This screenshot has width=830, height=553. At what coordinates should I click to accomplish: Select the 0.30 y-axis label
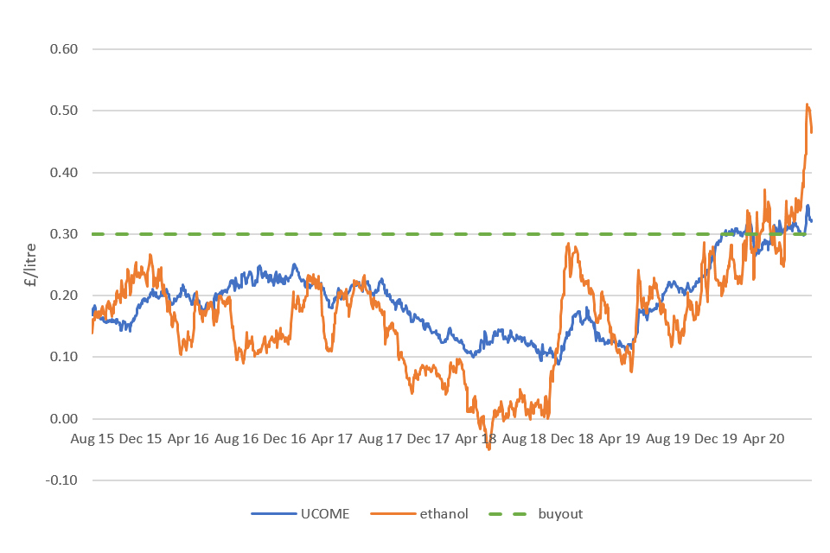coord(65,234)
